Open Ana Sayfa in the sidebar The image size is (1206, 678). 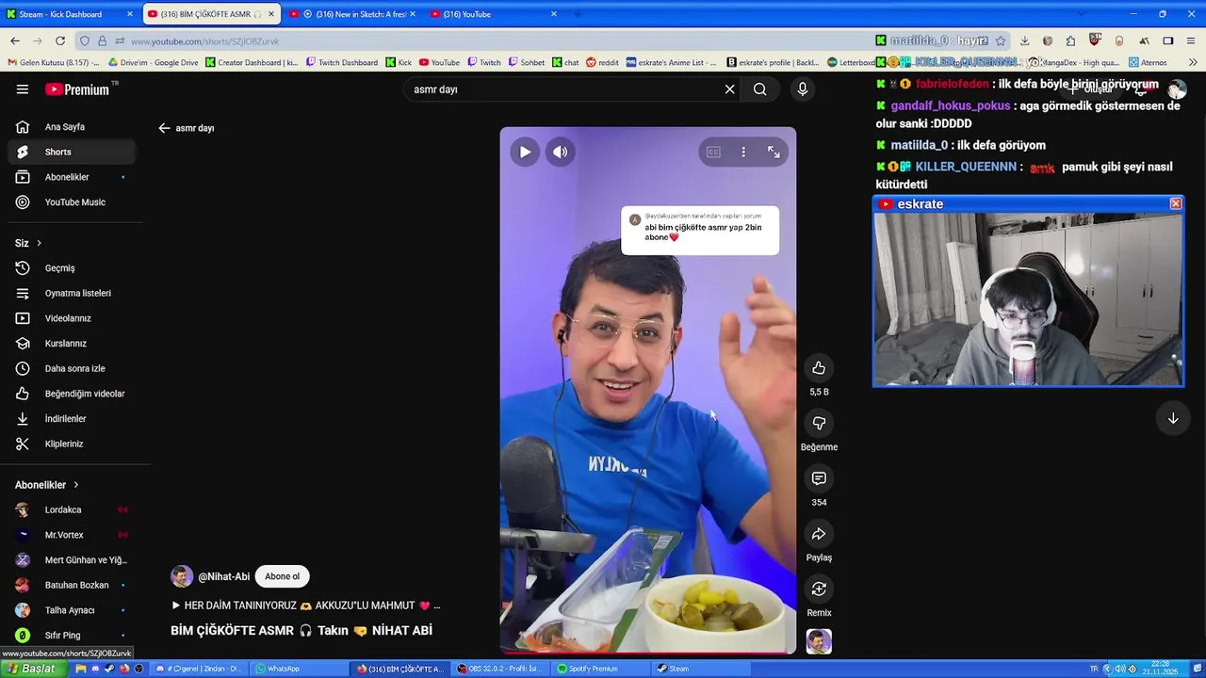pos(71,127)
